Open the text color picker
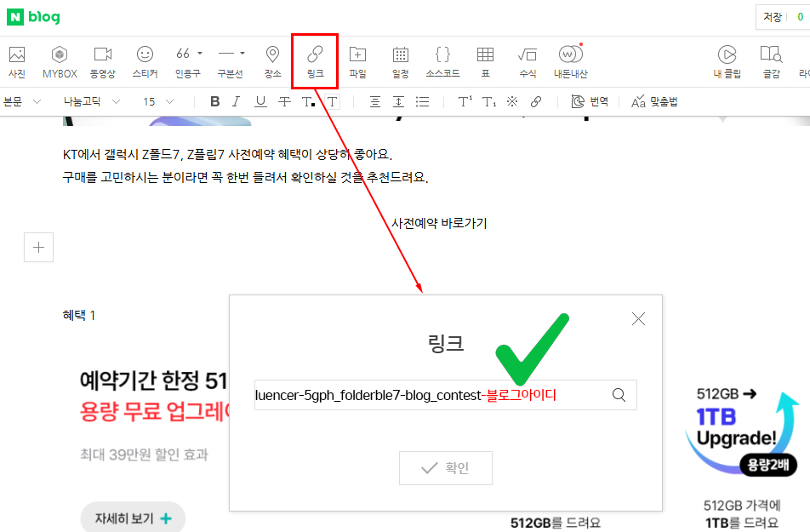 [x=308, y=102]
